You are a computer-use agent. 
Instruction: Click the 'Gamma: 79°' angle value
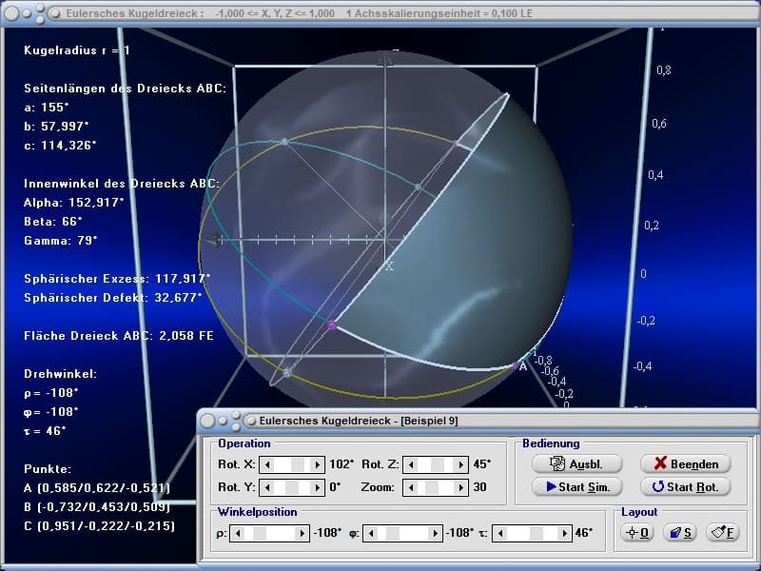(x=61, y=241)
